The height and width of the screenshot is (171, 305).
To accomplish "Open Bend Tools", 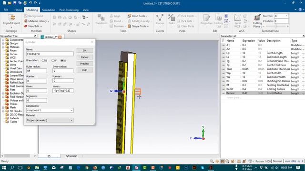I will [x=138, y=16].
